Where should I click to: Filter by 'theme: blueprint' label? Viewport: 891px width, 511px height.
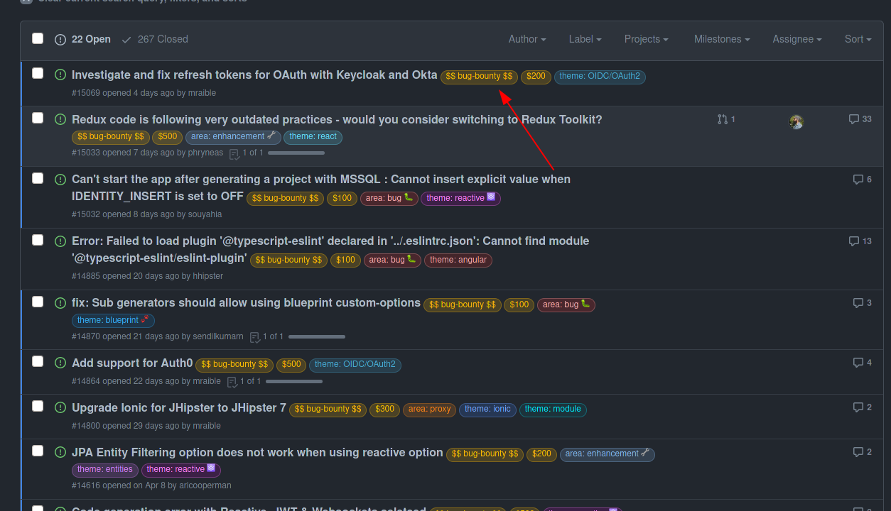[113, 321]
